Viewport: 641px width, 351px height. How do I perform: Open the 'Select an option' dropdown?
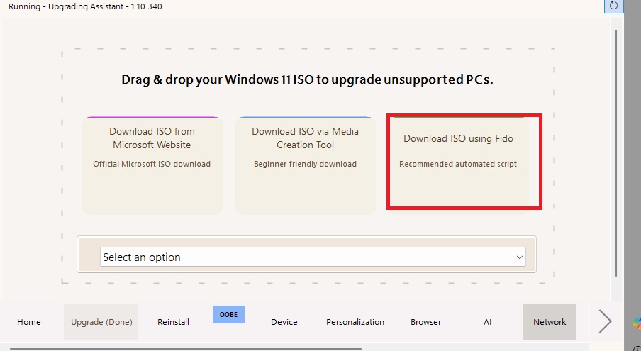point(312,257)
